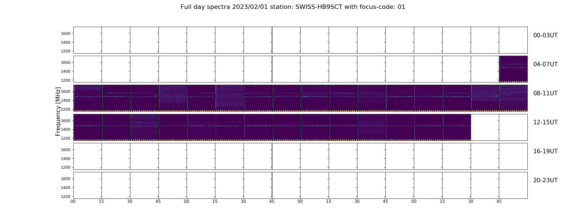Click the "08-11UT" row label
Viewport: 586px width, 223px height.
click(545, 93)
